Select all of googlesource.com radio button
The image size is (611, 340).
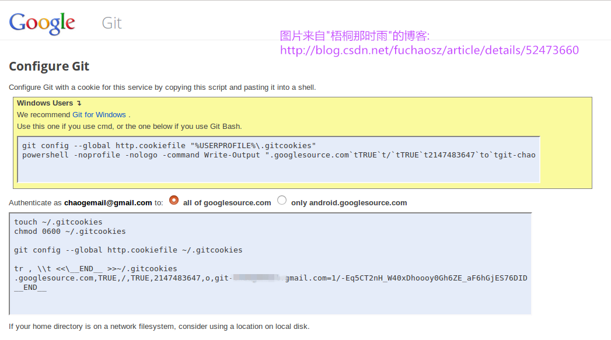[174, 200]
